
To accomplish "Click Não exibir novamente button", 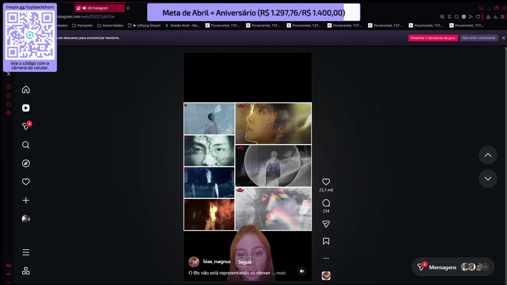I will tap(478, 38).
